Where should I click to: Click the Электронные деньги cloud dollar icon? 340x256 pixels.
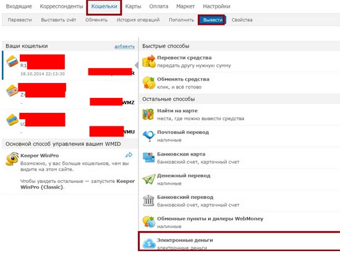pos(149,244)
